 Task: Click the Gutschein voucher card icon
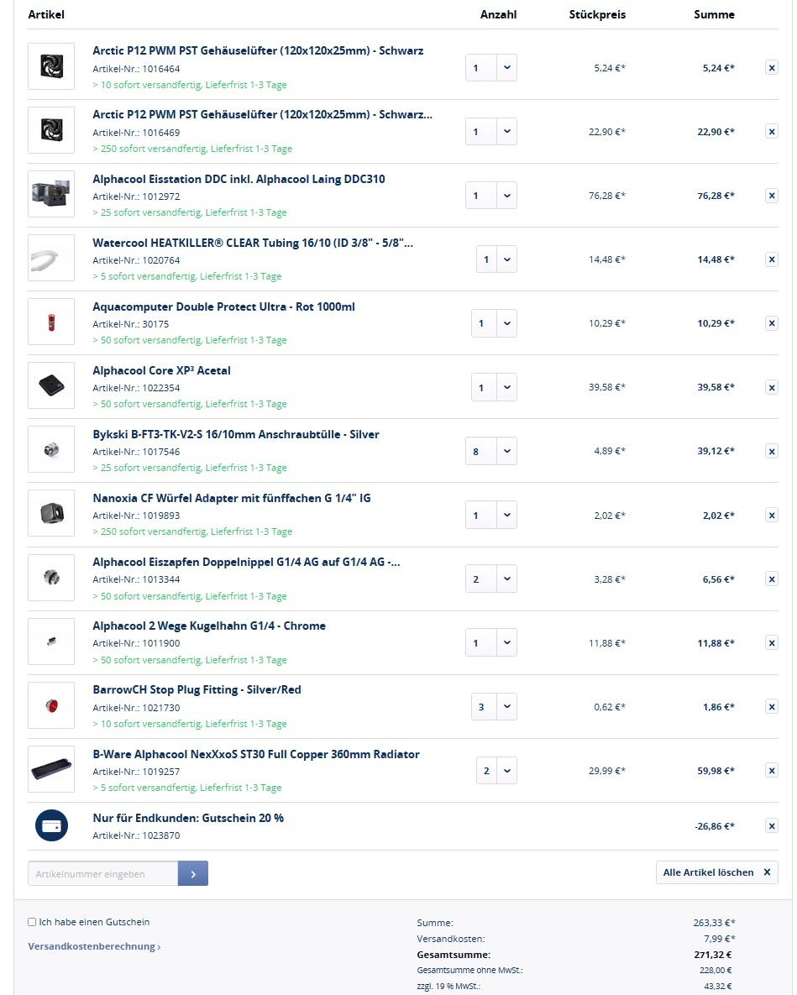tap(51, 825)
